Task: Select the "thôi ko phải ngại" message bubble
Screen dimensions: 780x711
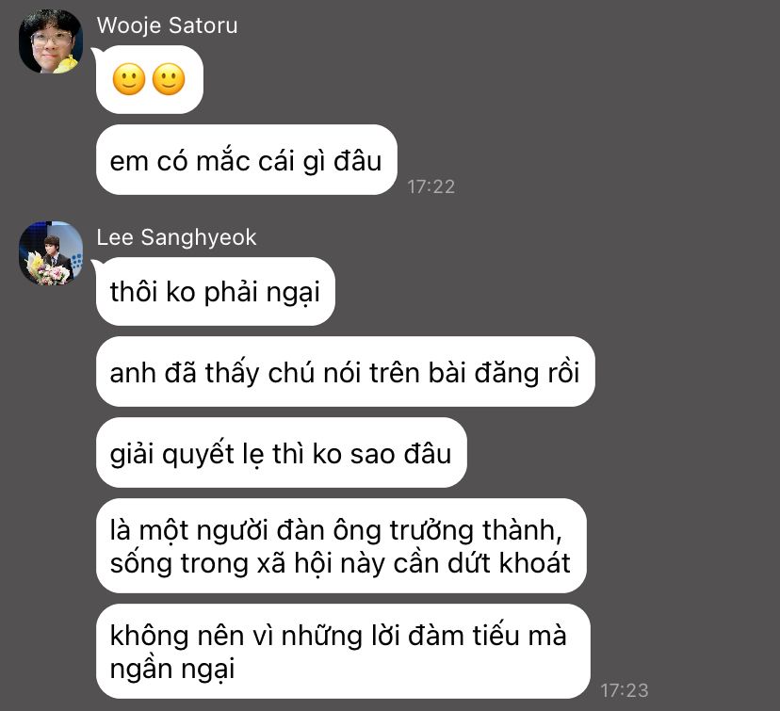Action: tap(216, 291)
